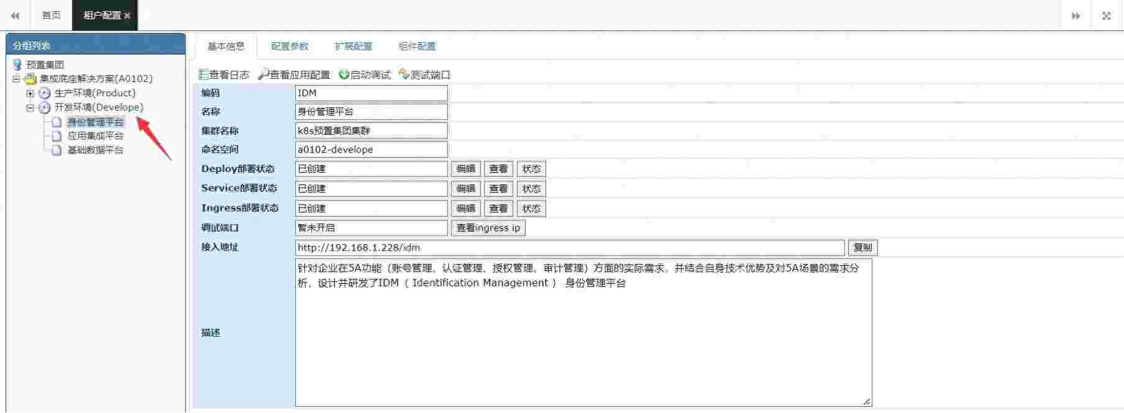Image resolution: width=1124 pixels, height=413 pixels.
Task: Click the 查看日志 log icon
Action: click(203, 75)
